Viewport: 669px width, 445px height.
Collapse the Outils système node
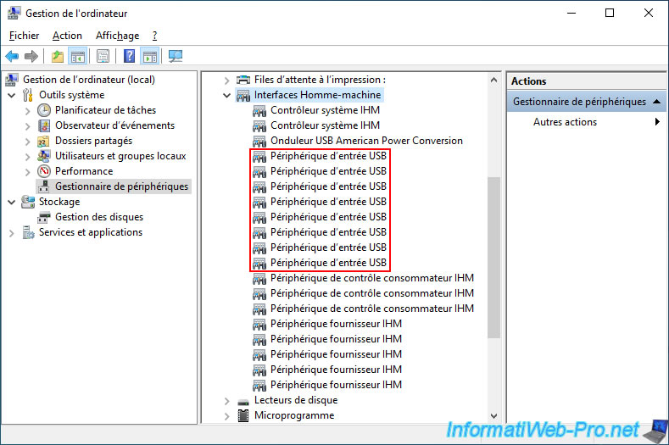pos(11,95)
